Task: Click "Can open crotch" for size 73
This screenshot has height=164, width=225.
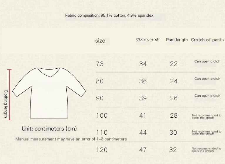Action: [x=207, y=61]
